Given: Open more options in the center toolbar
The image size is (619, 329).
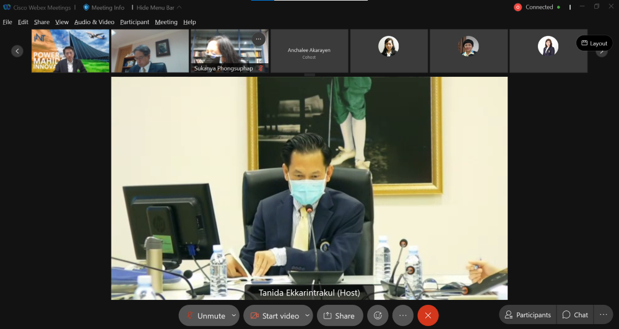Looking at the screenshot, I should tap(402, 315).
